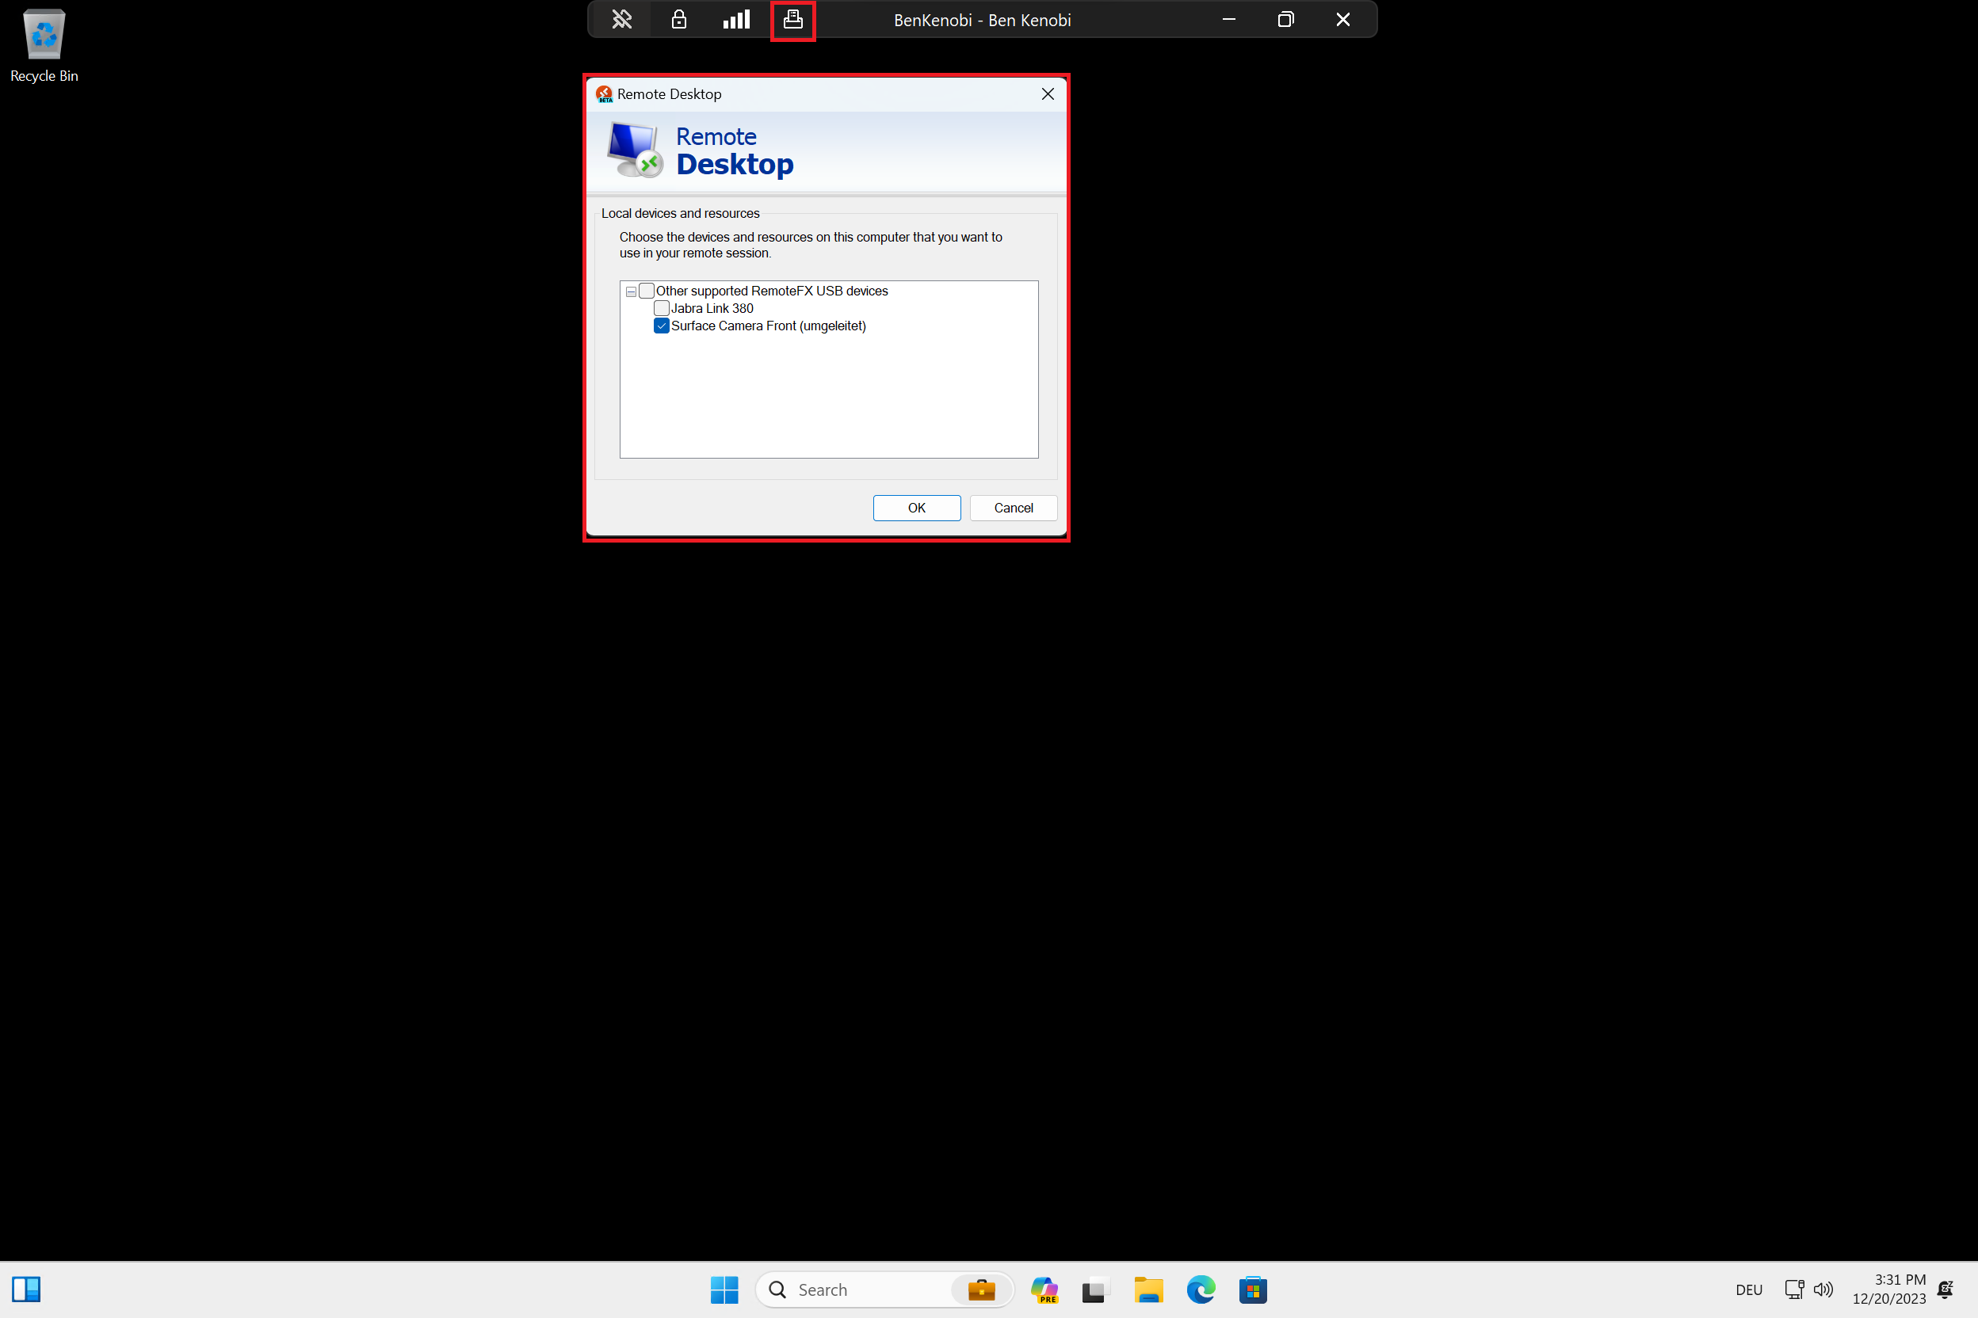Launch Copilot preview from the taskbar
1978x1318 pixels.
1044,1289
